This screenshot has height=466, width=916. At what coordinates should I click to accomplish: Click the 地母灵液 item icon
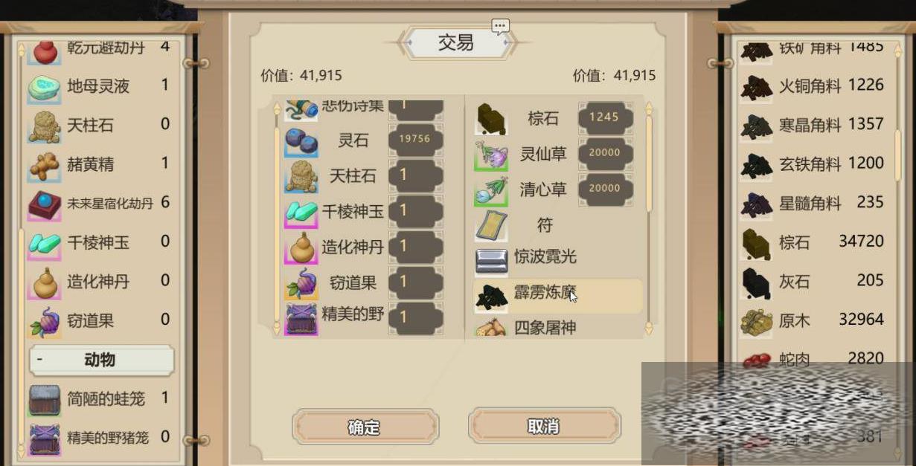44,88
